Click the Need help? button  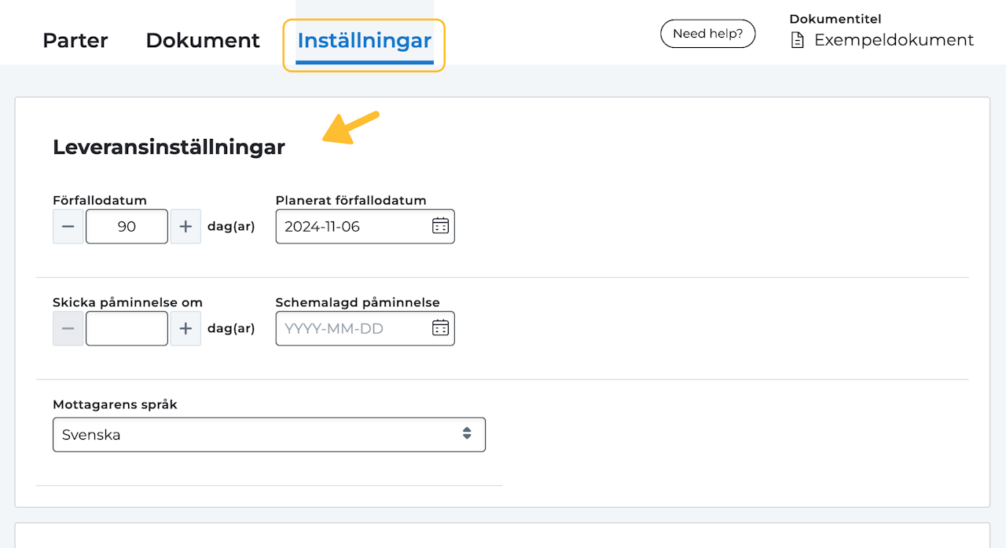pyautogui.click(x=707, y=34)
